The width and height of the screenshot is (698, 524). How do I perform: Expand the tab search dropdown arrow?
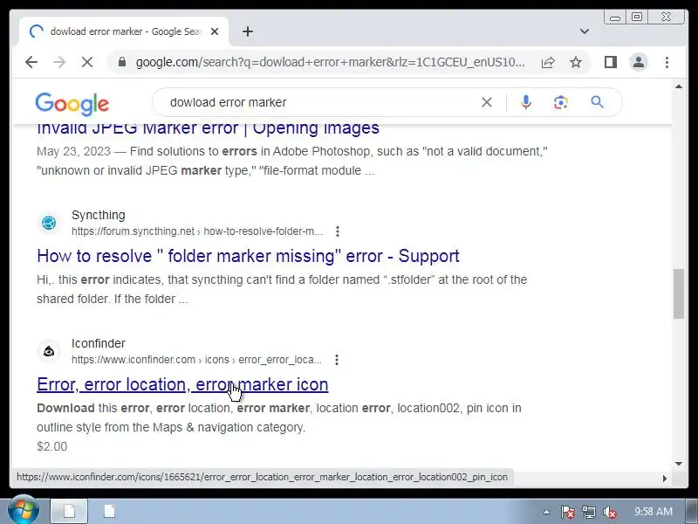(585, 31)
